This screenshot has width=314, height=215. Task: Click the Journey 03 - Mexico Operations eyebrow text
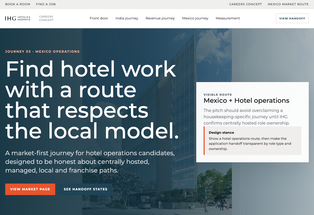[42, 52]
